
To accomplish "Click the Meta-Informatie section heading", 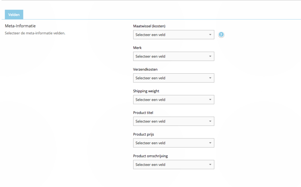I will click(x=20, y=26).
